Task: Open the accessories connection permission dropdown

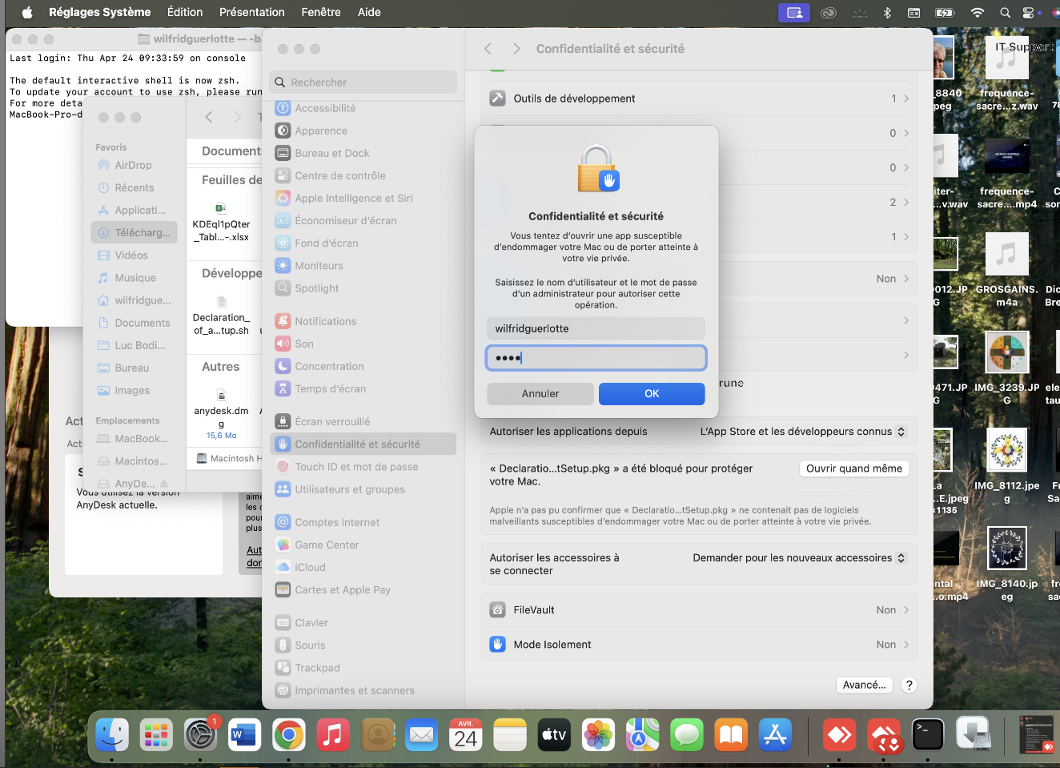Action: click(798, 558)
